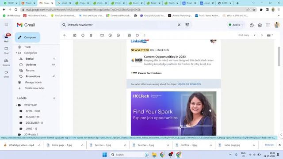The width and height of the screenshot is (283, 159).
Task: Open Google account avatar
Action: [277, 25]
